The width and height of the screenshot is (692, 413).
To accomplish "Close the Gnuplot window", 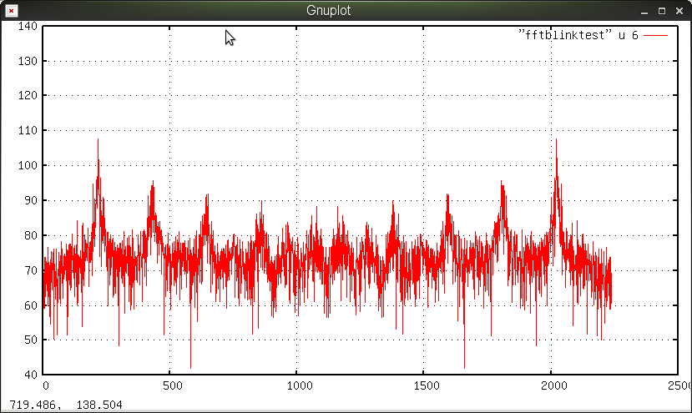I will [x=679, y=11].
